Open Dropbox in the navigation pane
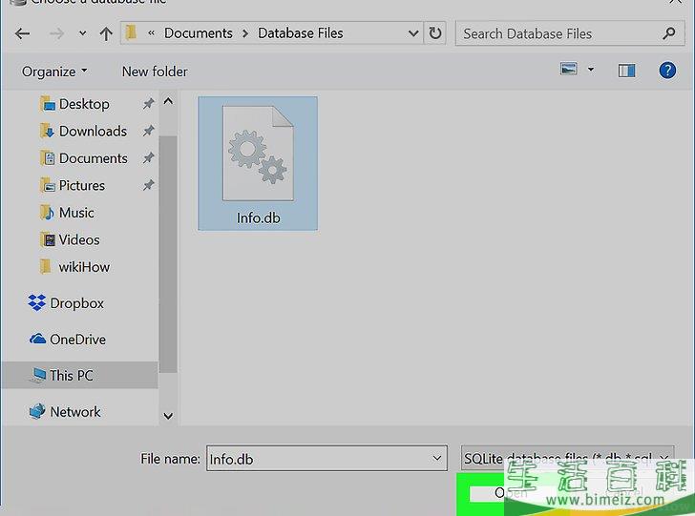 click(76, 303)
